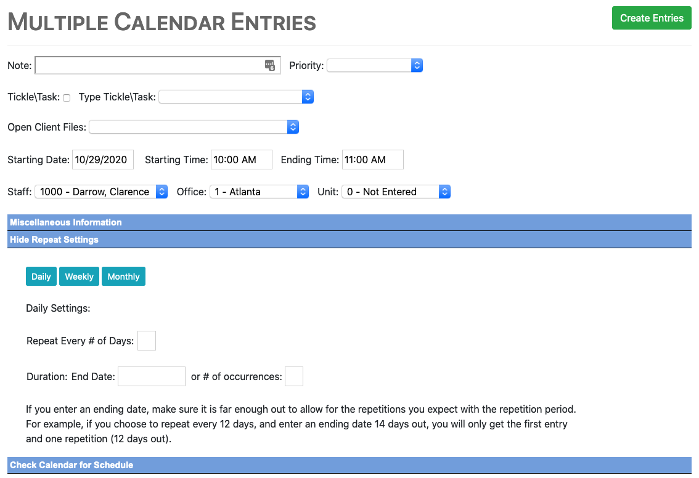699x478 pixels.
Task: Expand the Open Client Files dropdown
Action: pos(194,128)
